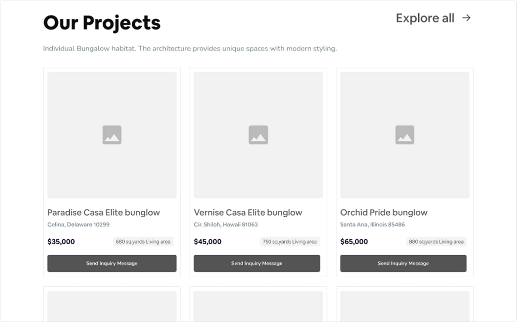This screenshot has width=517, height=322.
Task: Send inquiry for Vernise Casa Elite bunglow
Action: [x=257, y=263]
